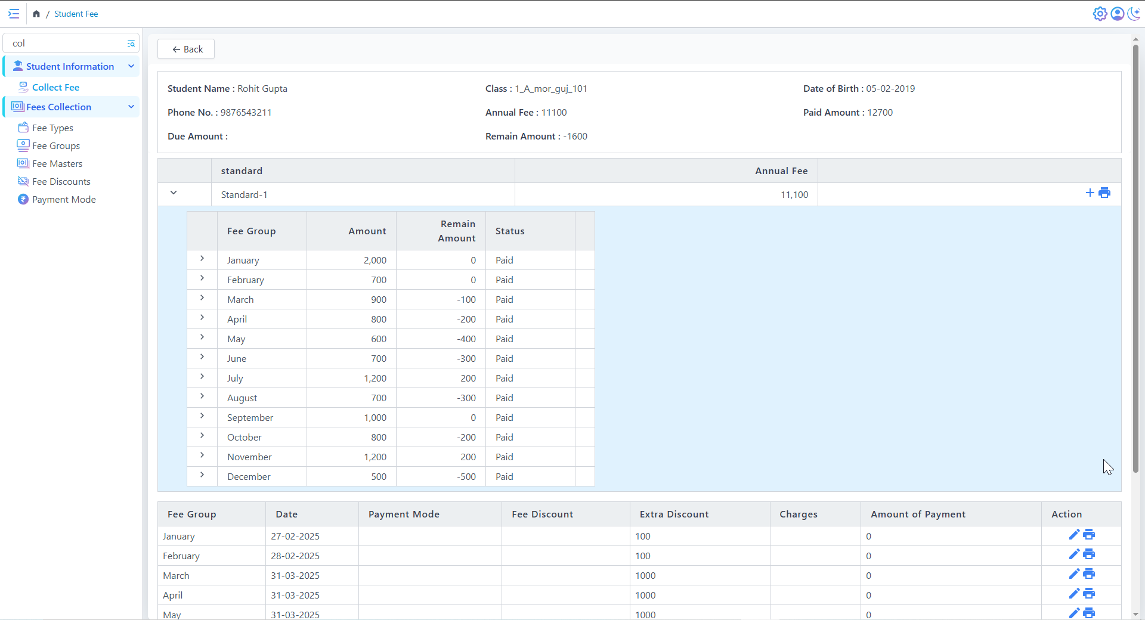The height and width of the screenshot is (620, 1145).
Task: Click the sidebar search input field
Action: 66,43
